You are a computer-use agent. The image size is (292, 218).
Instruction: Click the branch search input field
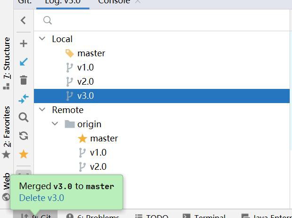click(x=165, y=20)
